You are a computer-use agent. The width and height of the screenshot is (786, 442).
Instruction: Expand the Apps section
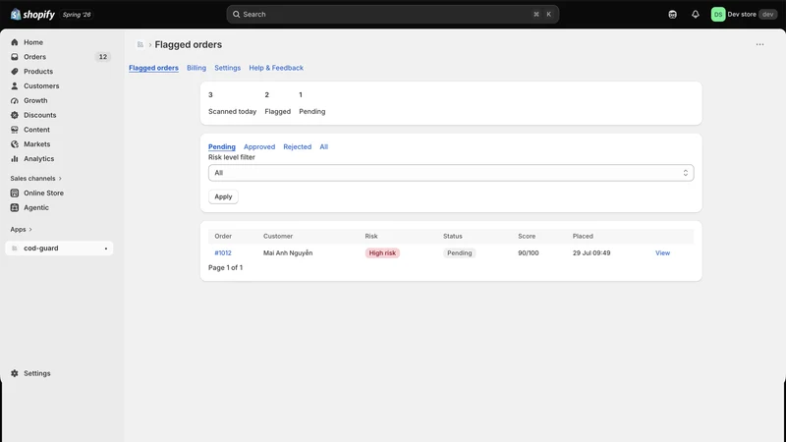coord(21,230)
